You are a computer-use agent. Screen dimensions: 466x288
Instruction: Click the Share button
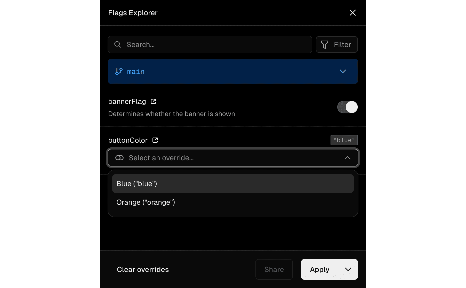point(274,269)
